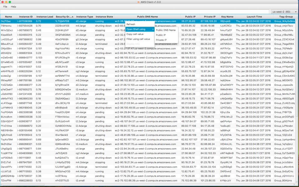Sort by the Instance Load column header
This screenshot has height=187, width=299.
(x=45, y=17)
